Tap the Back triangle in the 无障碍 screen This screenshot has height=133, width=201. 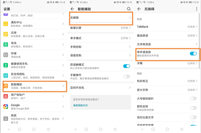tap(182, 129)
